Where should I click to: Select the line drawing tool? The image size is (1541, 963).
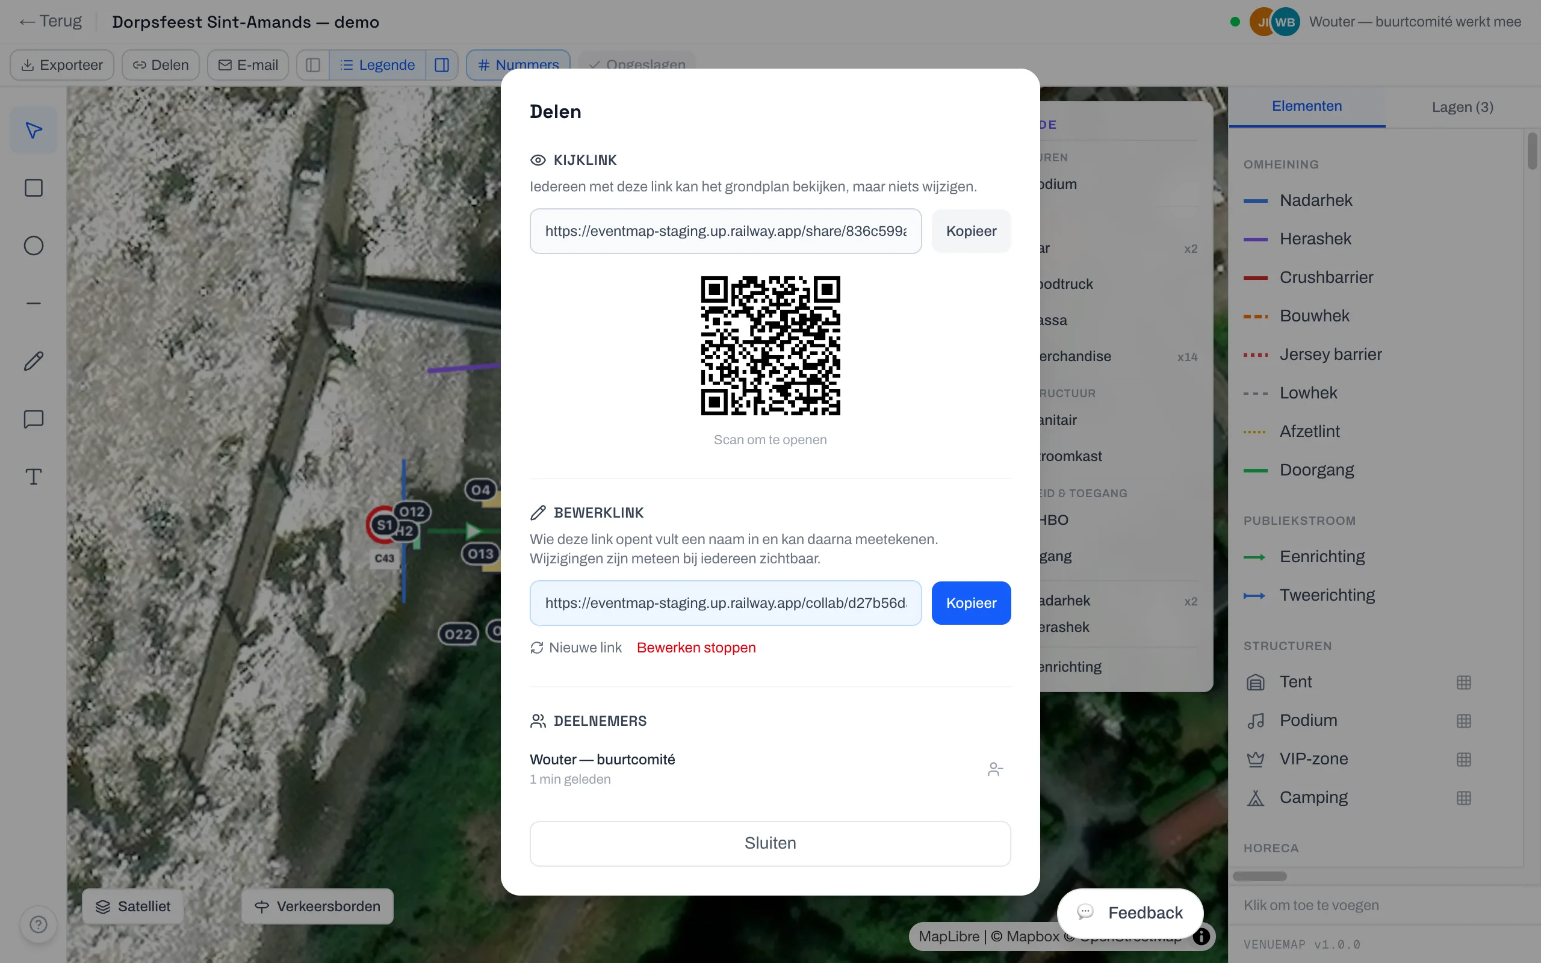pyautogui.click(x=34, y=304)
